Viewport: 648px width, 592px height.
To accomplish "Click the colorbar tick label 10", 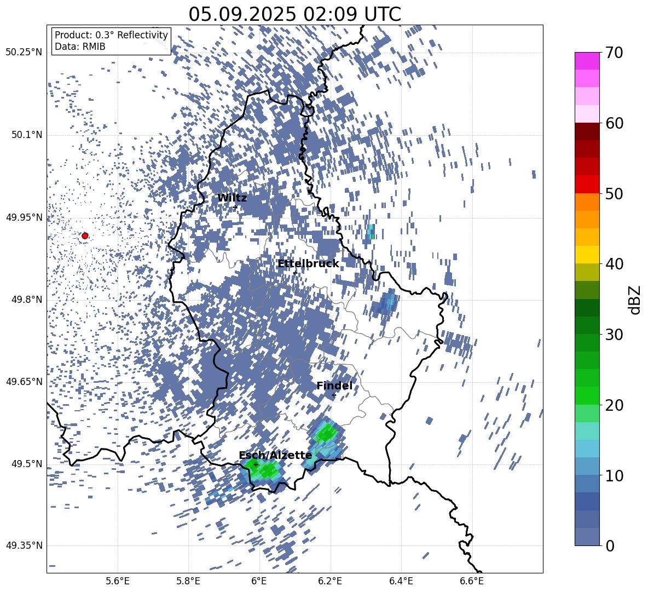I will click(614, 475).
